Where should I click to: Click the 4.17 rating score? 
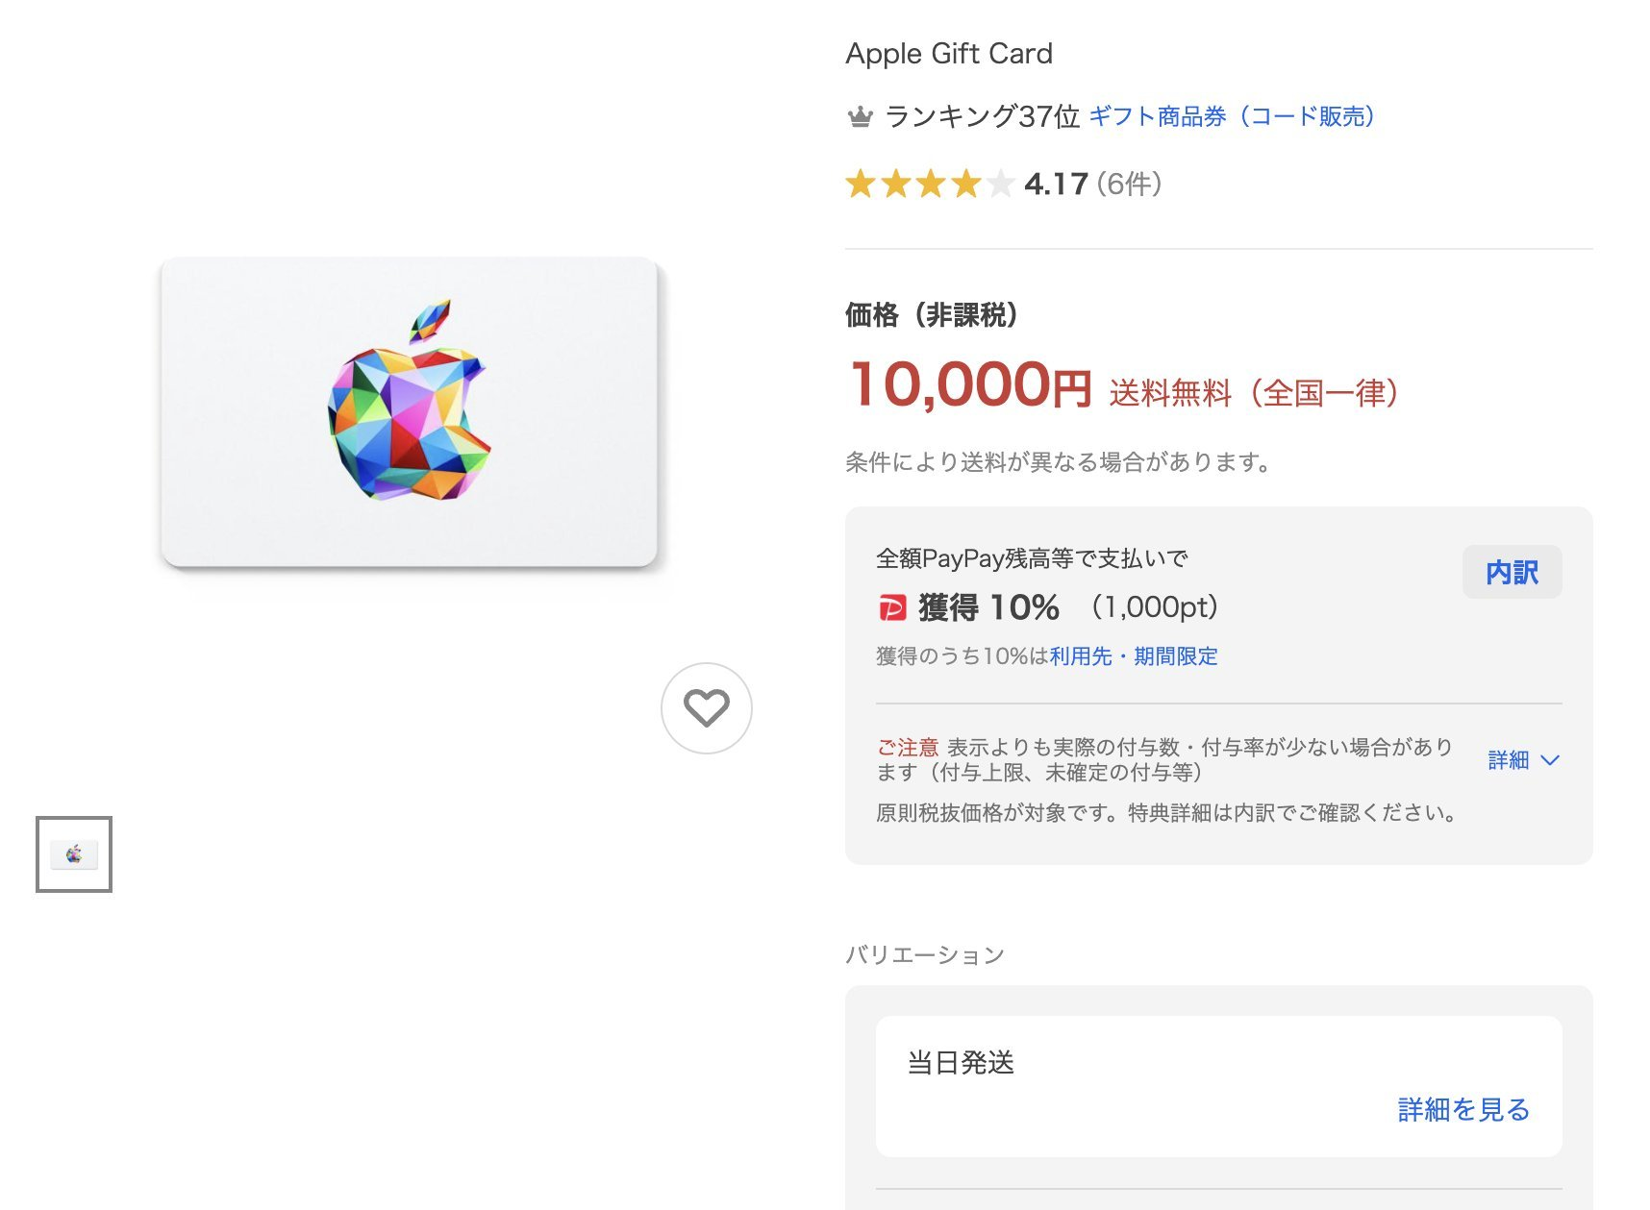(1056, 184)
